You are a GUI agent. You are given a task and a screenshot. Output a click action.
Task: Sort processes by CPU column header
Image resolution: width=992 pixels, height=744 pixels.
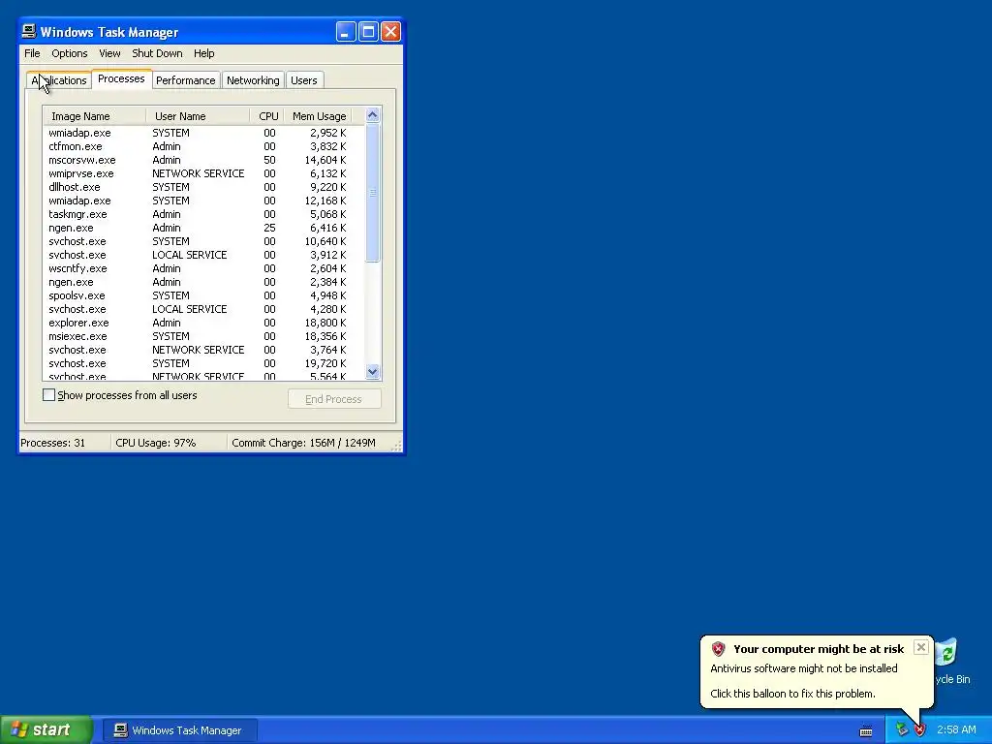pyautogui.click(x=267, y=116)
